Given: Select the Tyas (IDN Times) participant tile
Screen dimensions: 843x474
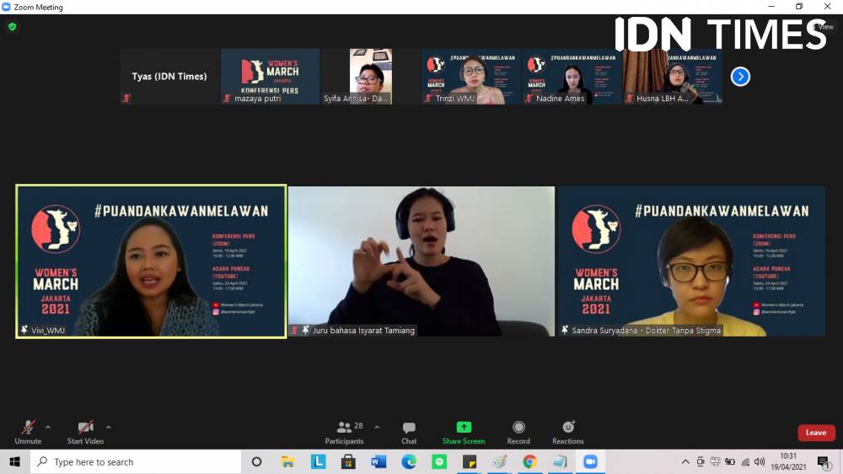Looking at the screenshot, I should point(169,77).
